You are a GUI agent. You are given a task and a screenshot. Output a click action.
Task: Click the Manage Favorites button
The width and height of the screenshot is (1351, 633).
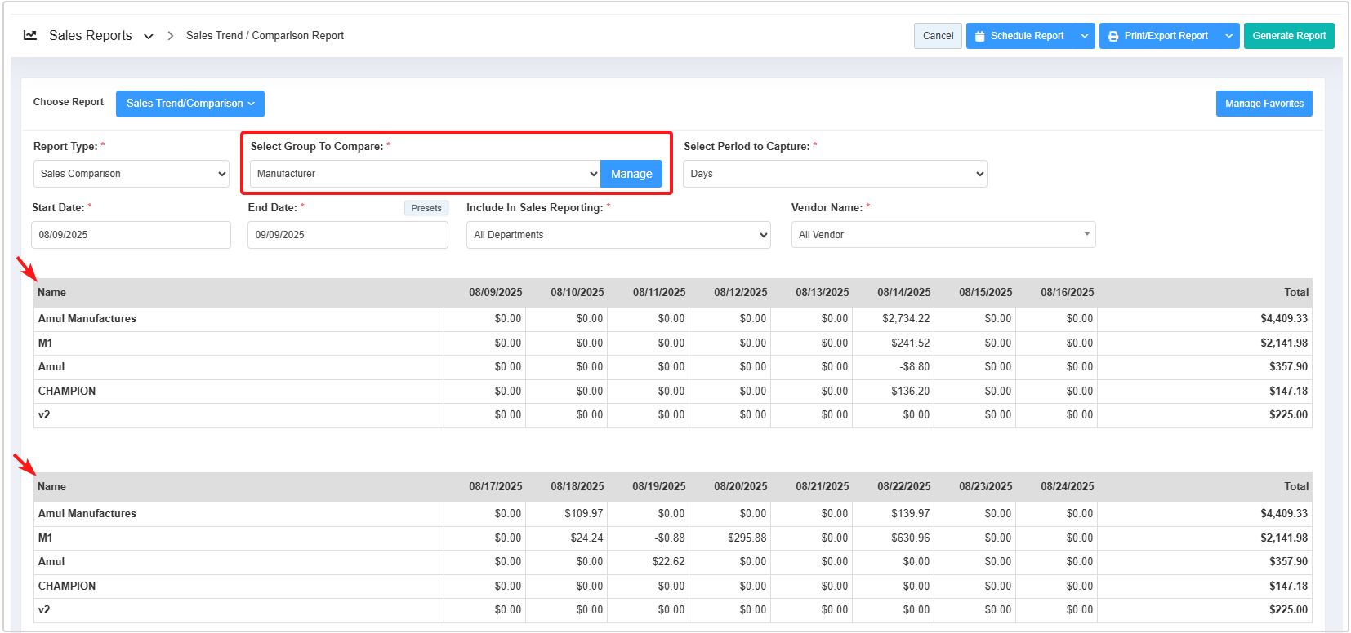coord(1264,104)
